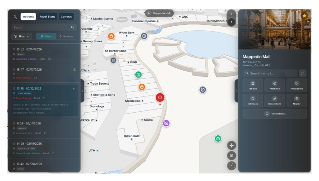319x181 pixels.
Task: Click purple credit card marker near Momo
Action: tap(166, 123)
